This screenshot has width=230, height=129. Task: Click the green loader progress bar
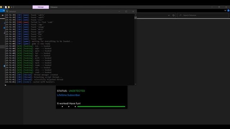pyautogui.click(x=101, y=106)
